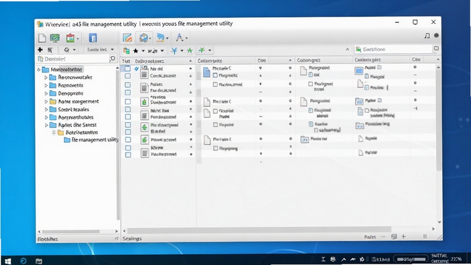Click the music note icon at top right
Screen dimensions: 471x265
coord(427,36)
